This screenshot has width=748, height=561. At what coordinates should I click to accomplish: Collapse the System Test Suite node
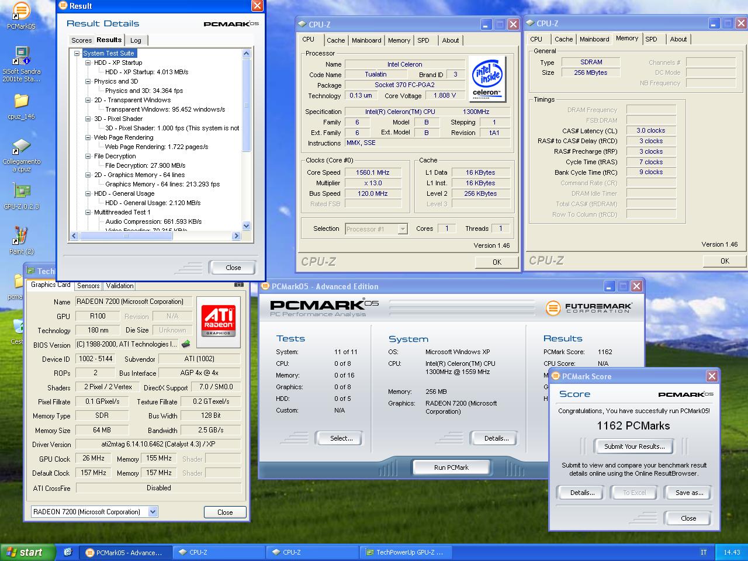pos(77,53)
